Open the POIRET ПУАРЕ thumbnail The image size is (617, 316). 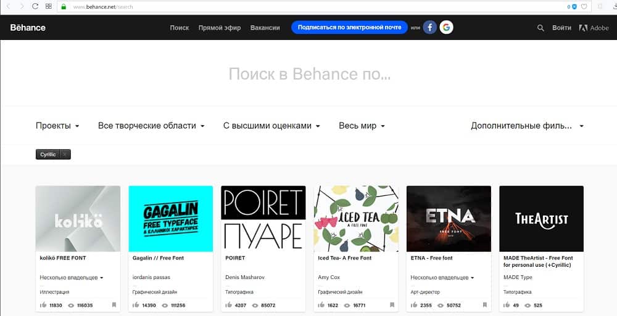point(263,219)
